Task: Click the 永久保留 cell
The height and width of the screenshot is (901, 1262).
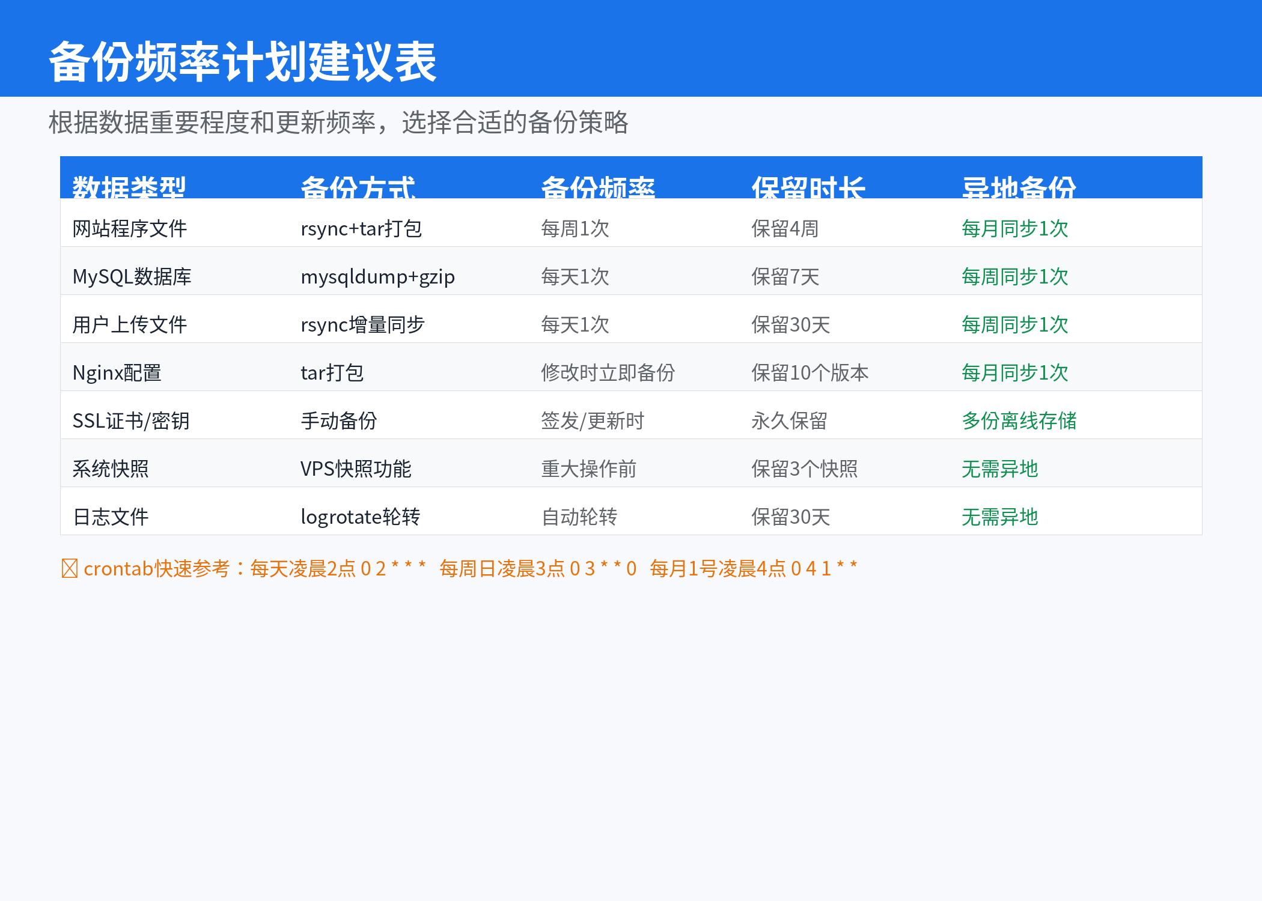Action: click(x=789, y=420)
